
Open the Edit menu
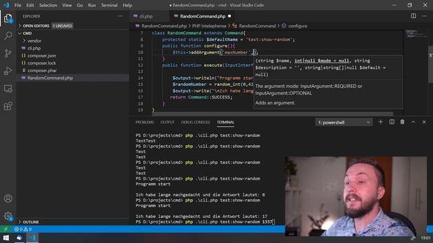pos(30,5)
